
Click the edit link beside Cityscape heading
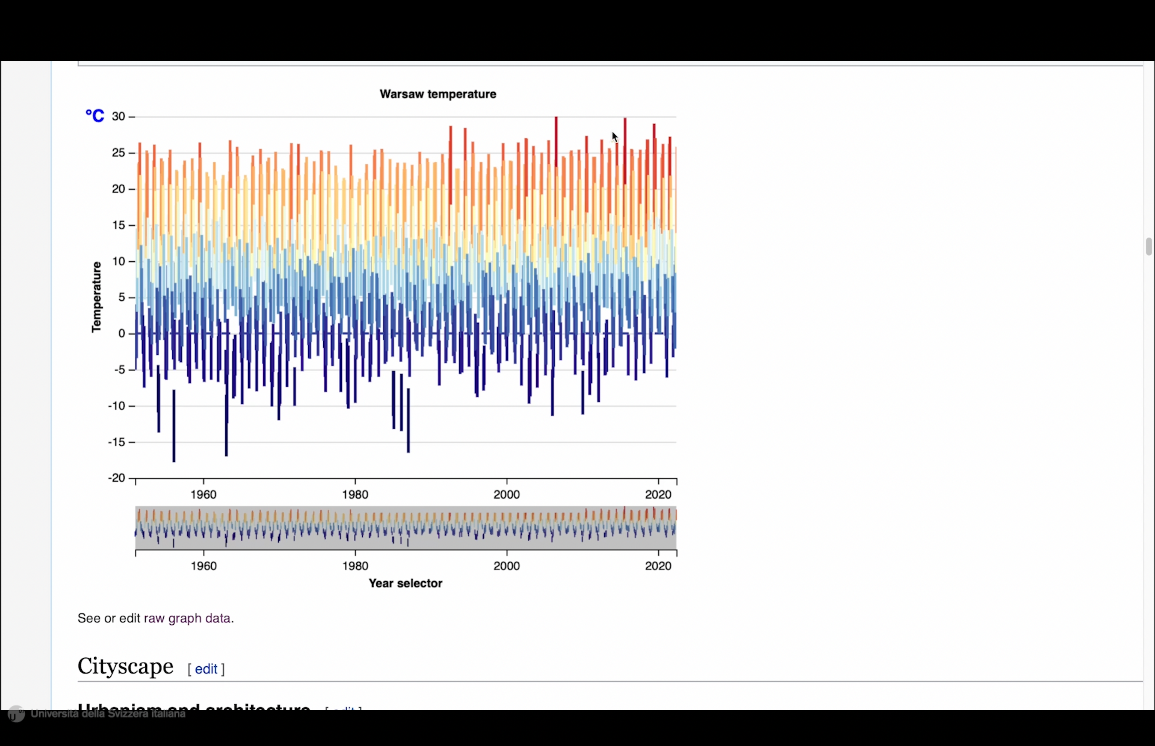(x=206, y=669)
